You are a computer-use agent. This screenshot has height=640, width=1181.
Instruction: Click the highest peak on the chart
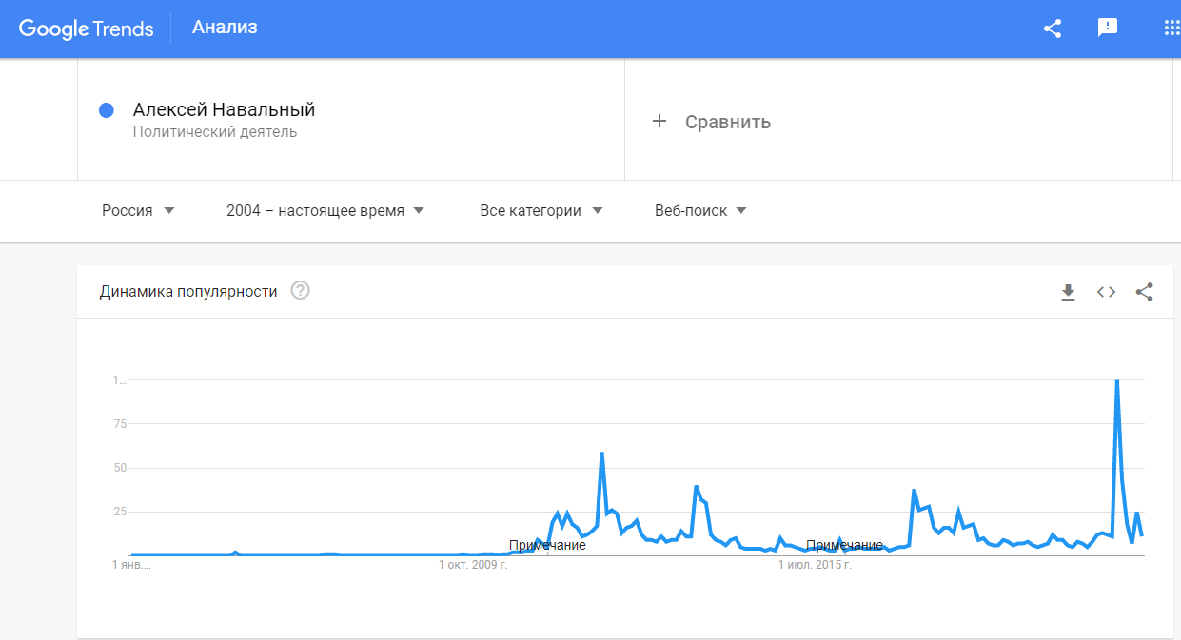pyautogui.click(x=1116, y=381)
